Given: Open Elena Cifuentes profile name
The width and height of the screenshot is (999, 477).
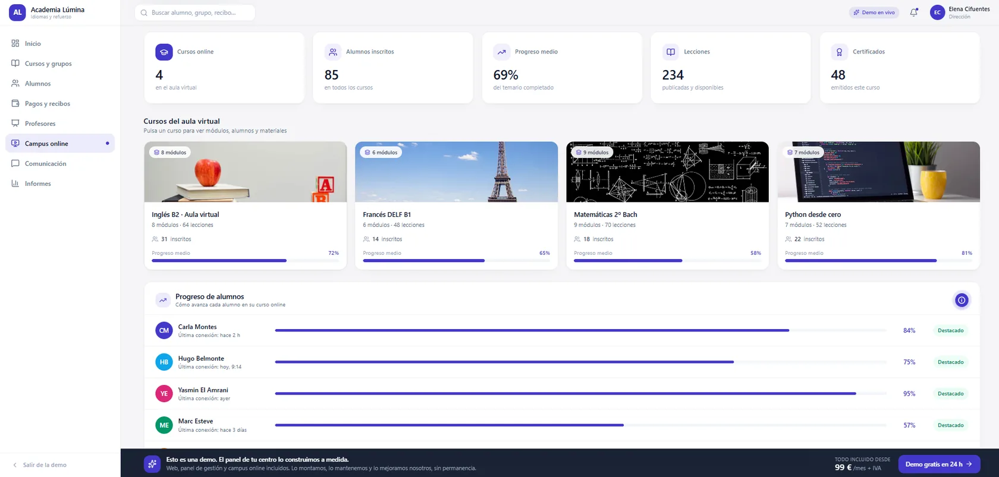Looking at the screenshot, I should [x=969, y=9].
